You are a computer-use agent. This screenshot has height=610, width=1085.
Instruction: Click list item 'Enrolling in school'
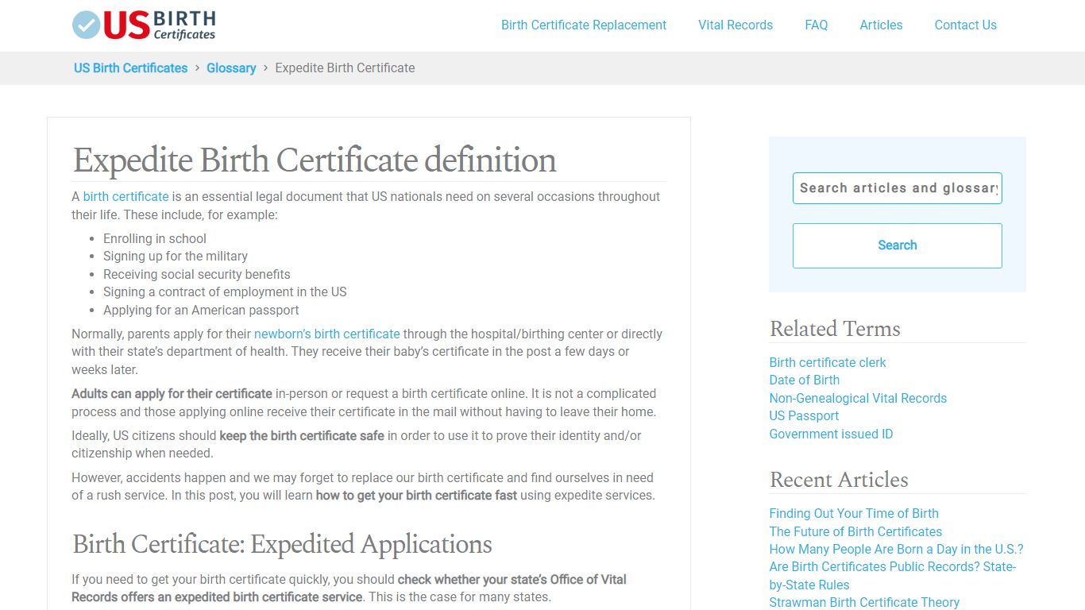(155, 239)
